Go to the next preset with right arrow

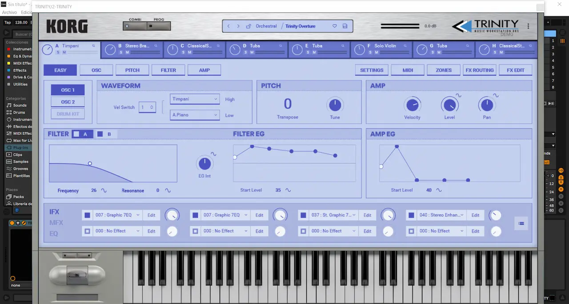(238, 26)
